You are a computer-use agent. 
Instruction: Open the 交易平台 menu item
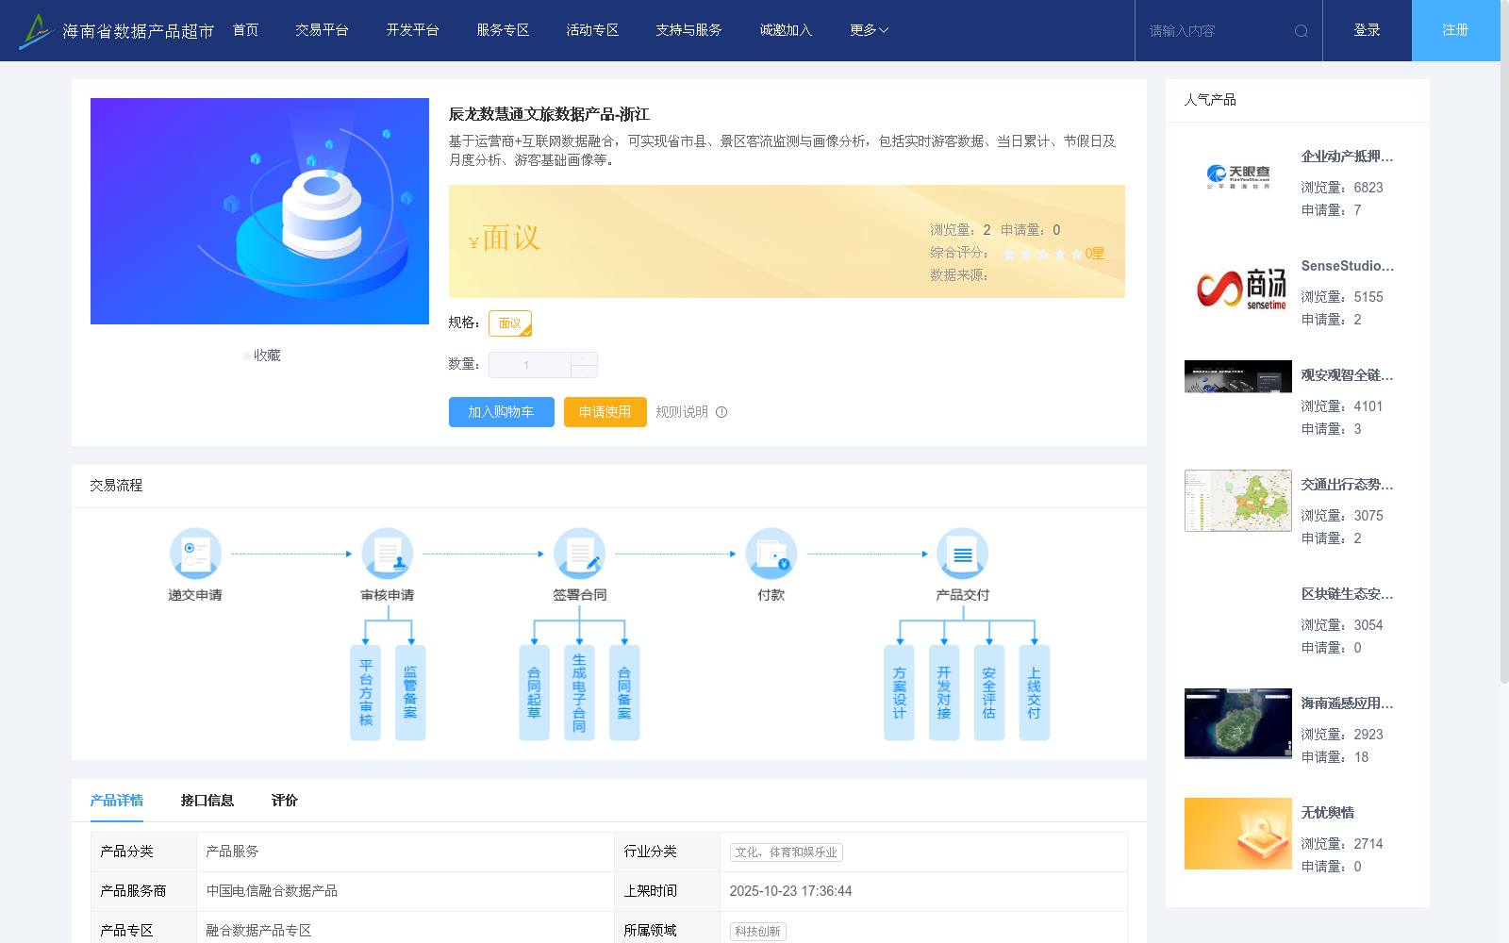click(322, 30)
